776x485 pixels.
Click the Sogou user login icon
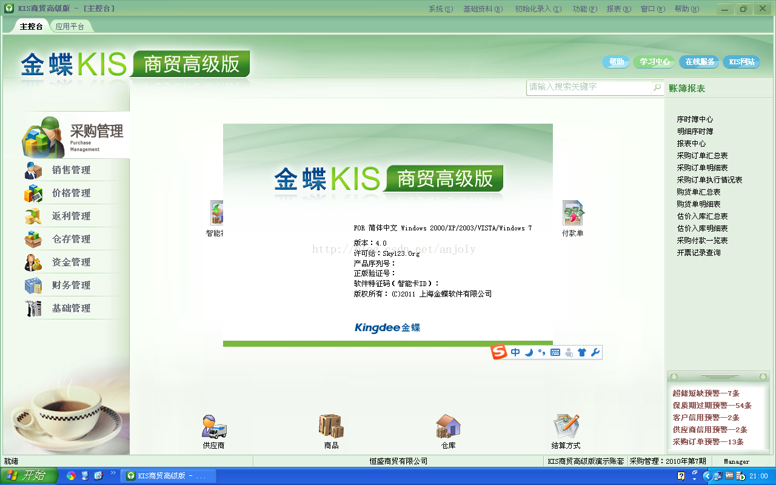[x=569, y=352]
